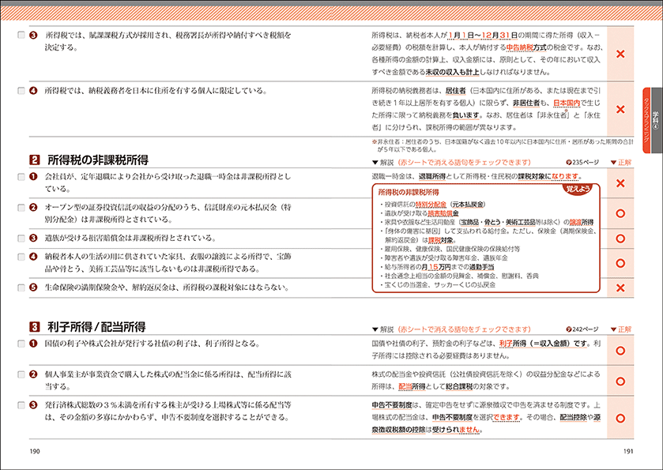Click number badge ❷ of the オープン型 投資信託 question

pos(33,208)
